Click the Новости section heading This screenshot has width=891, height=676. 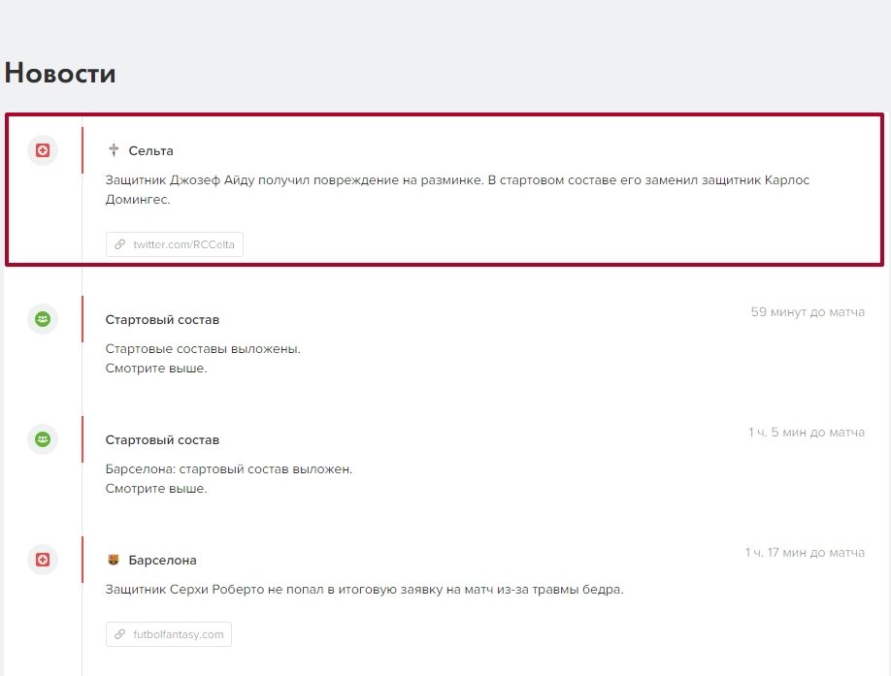click(60, 74)
